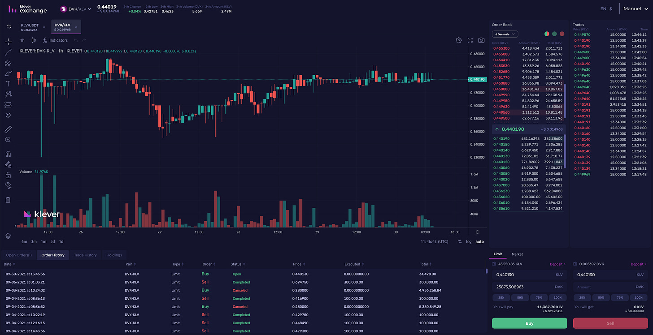Click the green Buy button
Screen dimensions: 653x335
[x=530, y=323]
